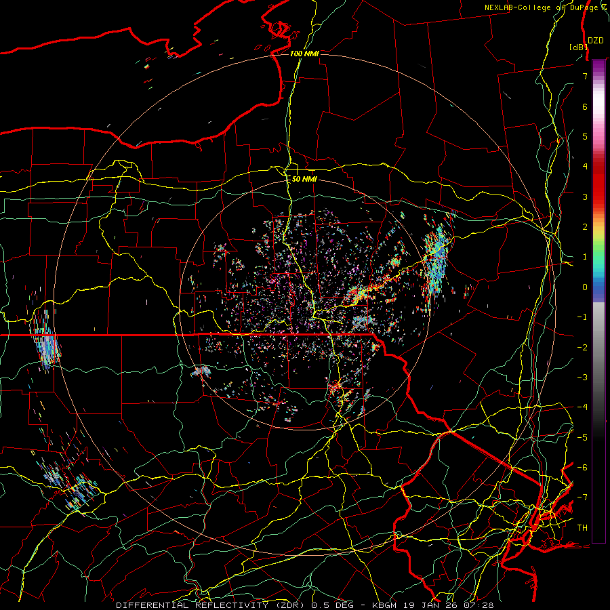Click the "DZD" product label
The height and width of the screenshot is (610, 610).
(596, 41)
